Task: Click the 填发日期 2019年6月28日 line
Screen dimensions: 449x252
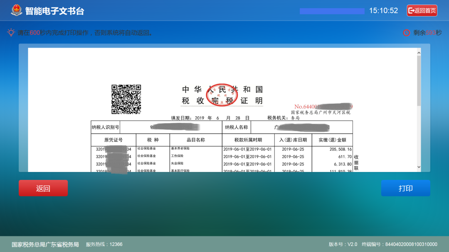Action: 210,118
